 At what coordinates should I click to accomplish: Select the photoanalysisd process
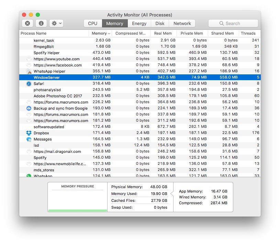[x=140, y=90]
